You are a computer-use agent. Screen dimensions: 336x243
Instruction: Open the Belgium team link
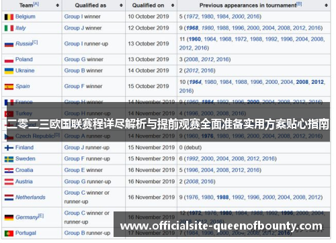click(x=26, y=17)
